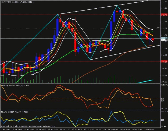The image size is (168, 131).
Task: Click the GBPJPY,H4 chart title text
Action: coord(6,2)
